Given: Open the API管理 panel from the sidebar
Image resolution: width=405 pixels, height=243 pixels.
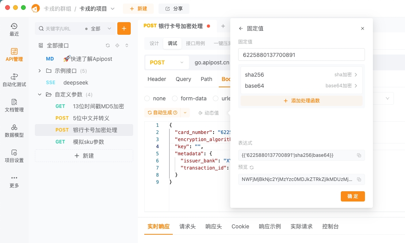Looking at the screenshot, I should point(14,54).
